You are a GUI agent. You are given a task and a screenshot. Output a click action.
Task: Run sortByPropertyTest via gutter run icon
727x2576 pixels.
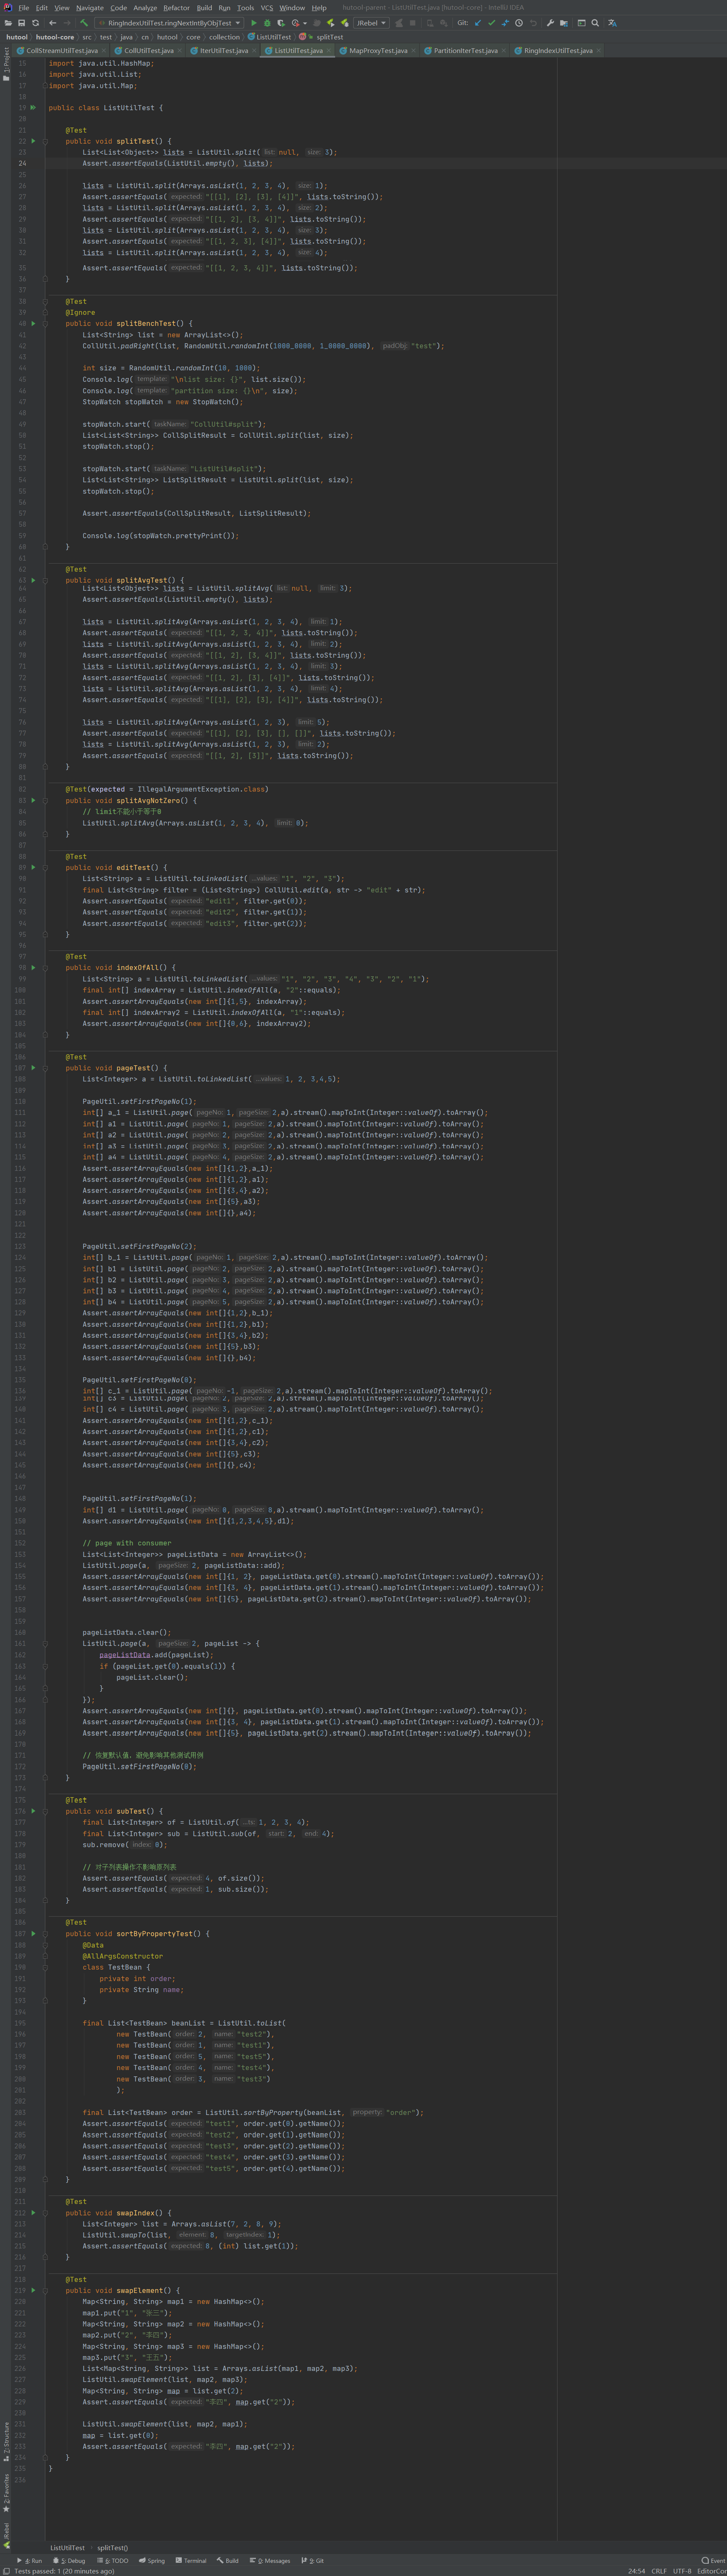click(32, 1933)
